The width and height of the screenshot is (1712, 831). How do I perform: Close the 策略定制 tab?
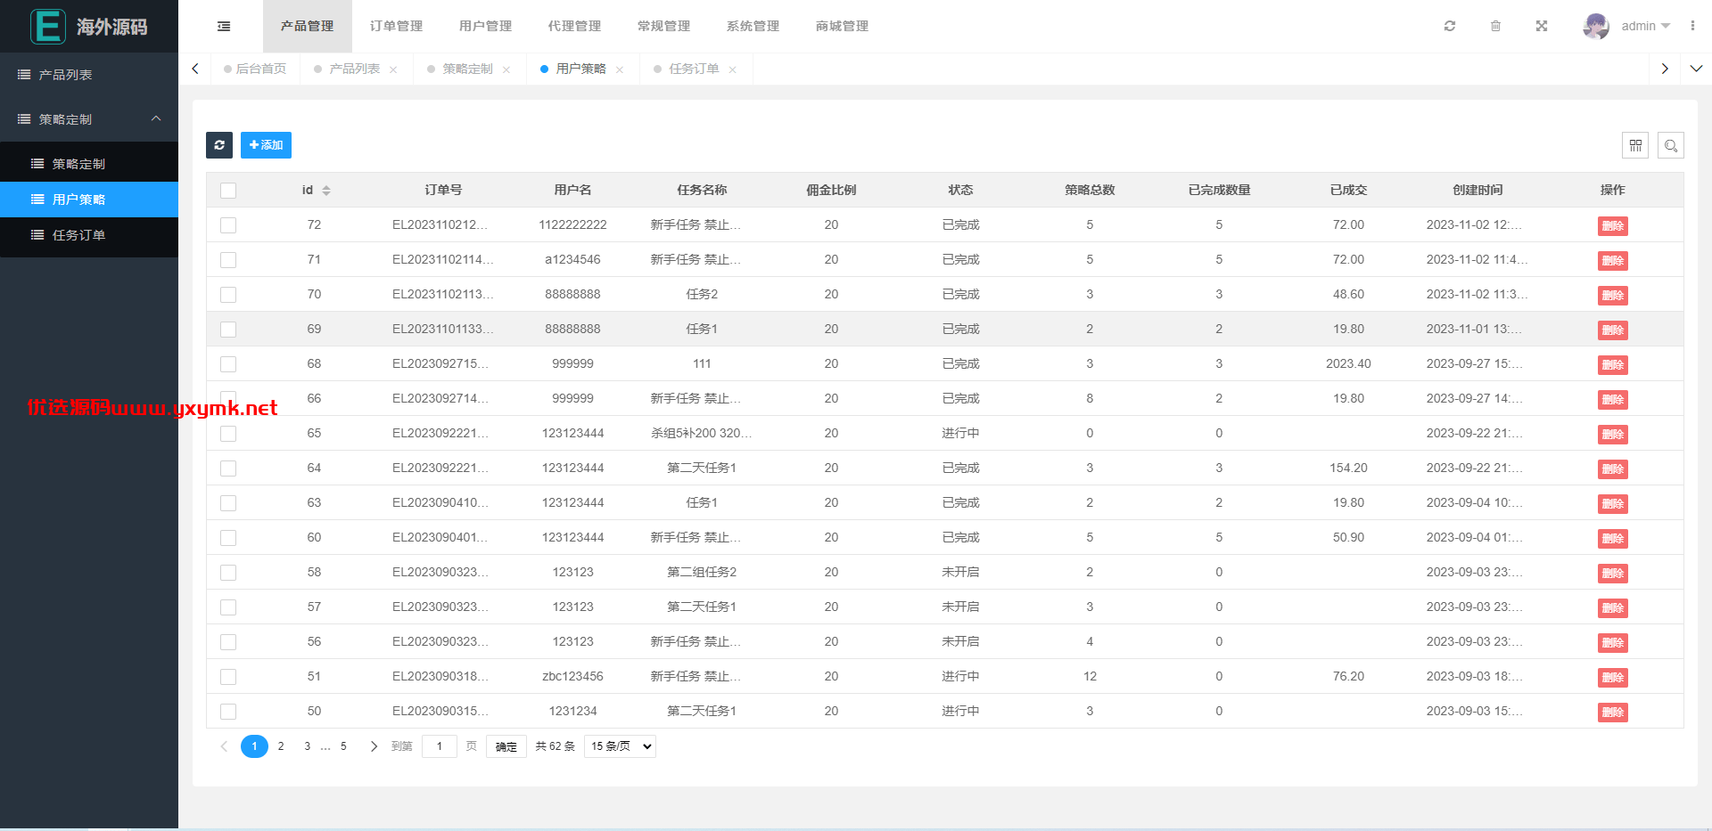point(506,69)
